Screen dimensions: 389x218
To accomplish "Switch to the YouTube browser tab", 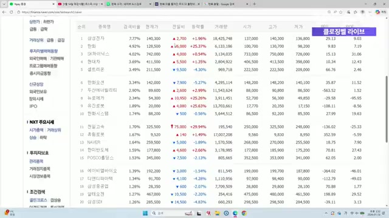I will (x=81, y=4).
